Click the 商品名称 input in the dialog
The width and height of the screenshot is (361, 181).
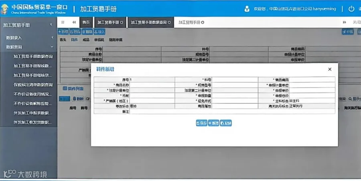pyautogui.click(x=152, y=85)
